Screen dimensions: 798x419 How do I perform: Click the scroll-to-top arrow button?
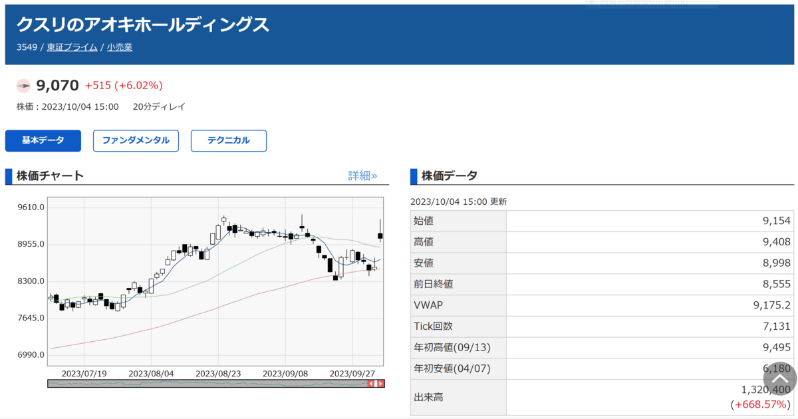tap(779, 379)
